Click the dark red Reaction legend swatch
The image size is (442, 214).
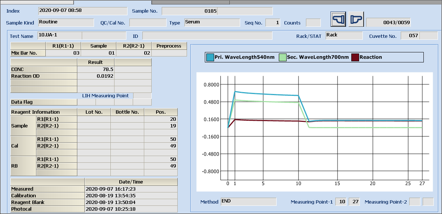[355, 57]
